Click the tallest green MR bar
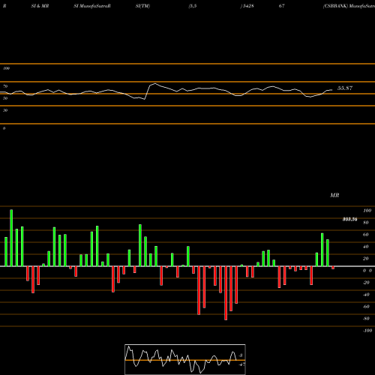This screenshot has height=375, width=375. [x=11, y=238]
